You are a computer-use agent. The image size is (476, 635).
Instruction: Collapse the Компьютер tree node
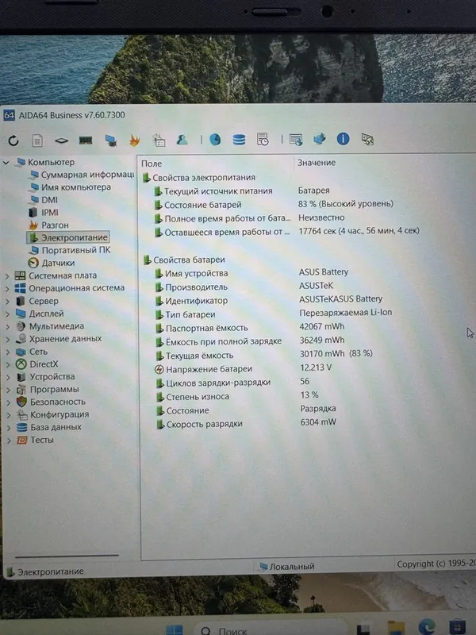[x=6, y=163]
